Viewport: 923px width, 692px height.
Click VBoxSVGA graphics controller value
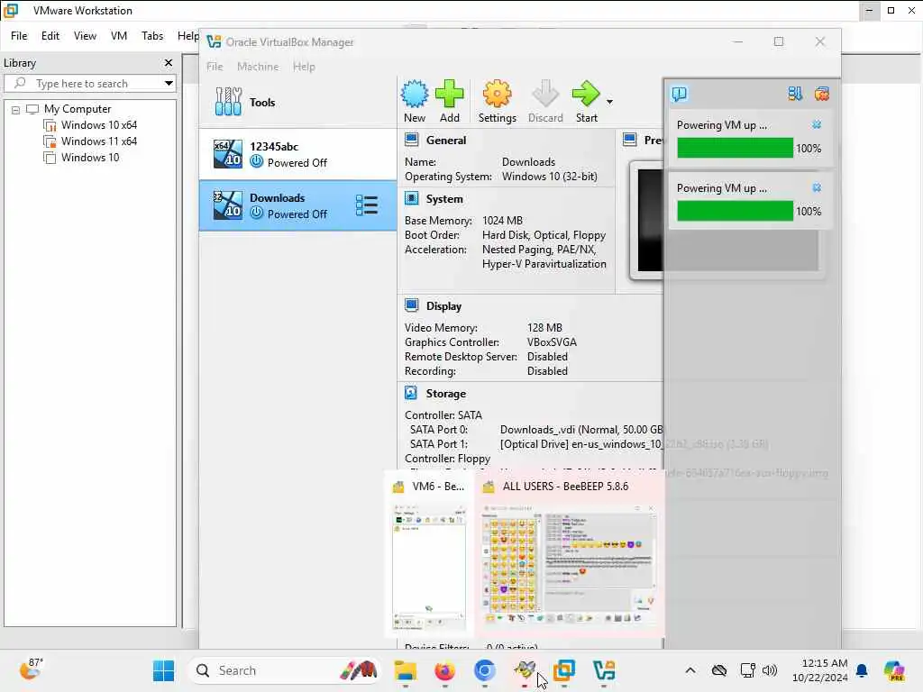[552, 342]
